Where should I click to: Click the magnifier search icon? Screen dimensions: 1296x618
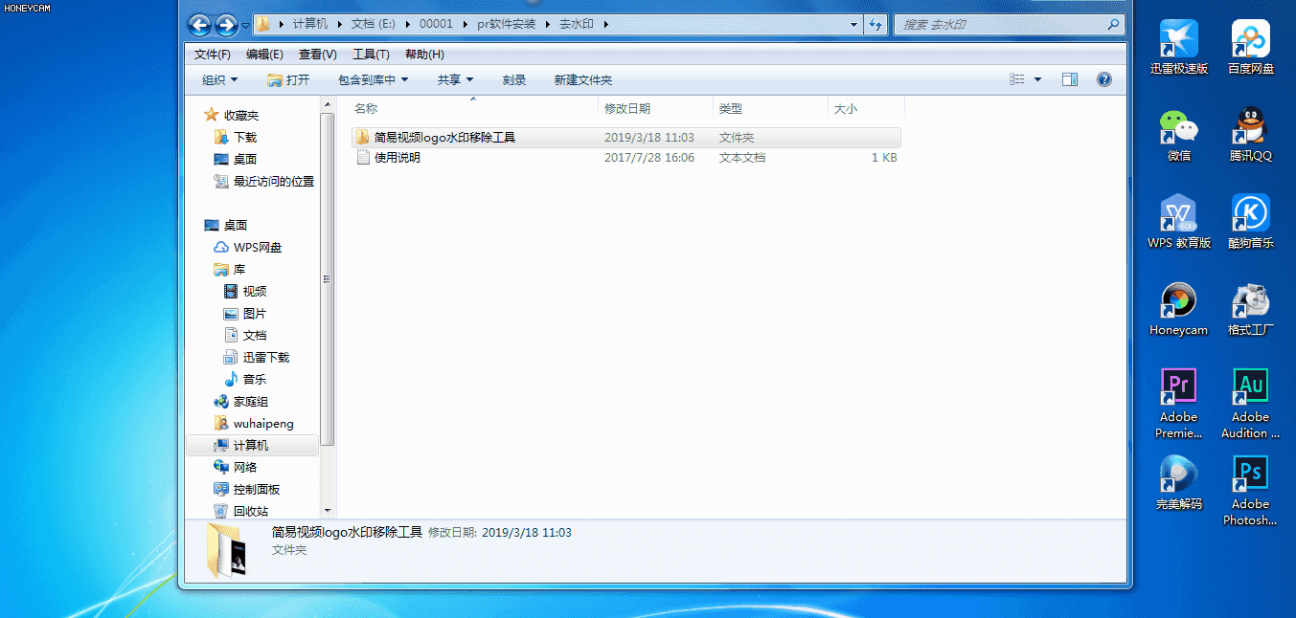coord(1113,24)
